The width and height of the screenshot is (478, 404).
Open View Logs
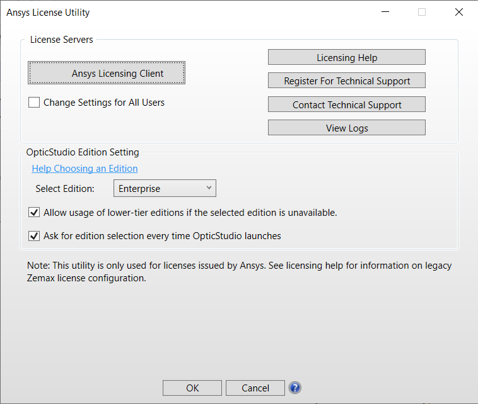click(347, 128)
